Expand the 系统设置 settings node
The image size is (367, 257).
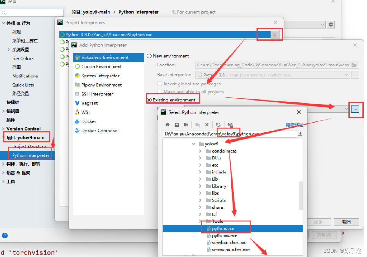pos(9,50)
